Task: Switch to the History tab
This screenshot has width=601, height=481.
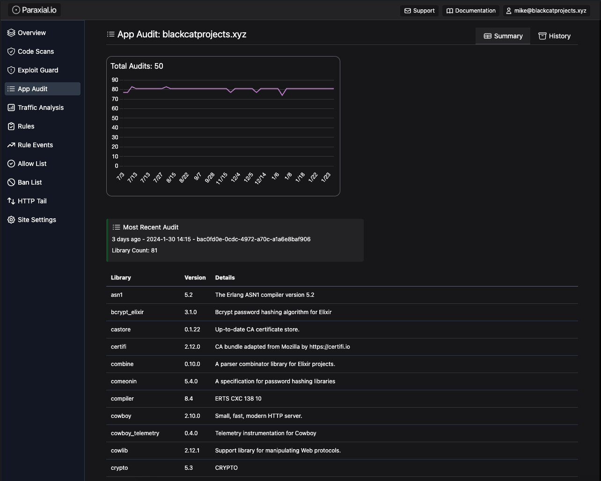Action: click(x=555, y=36)
